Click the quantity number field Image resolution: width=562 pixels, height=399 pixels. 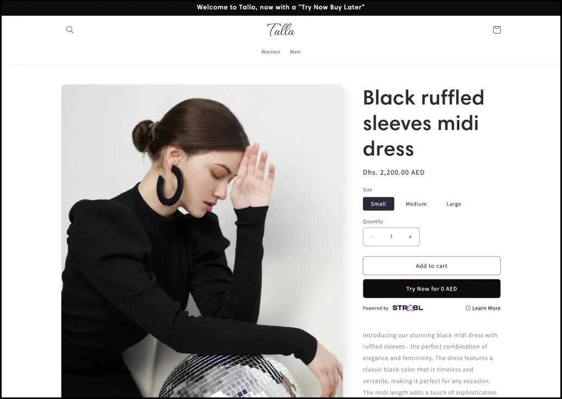click(391, 237)
